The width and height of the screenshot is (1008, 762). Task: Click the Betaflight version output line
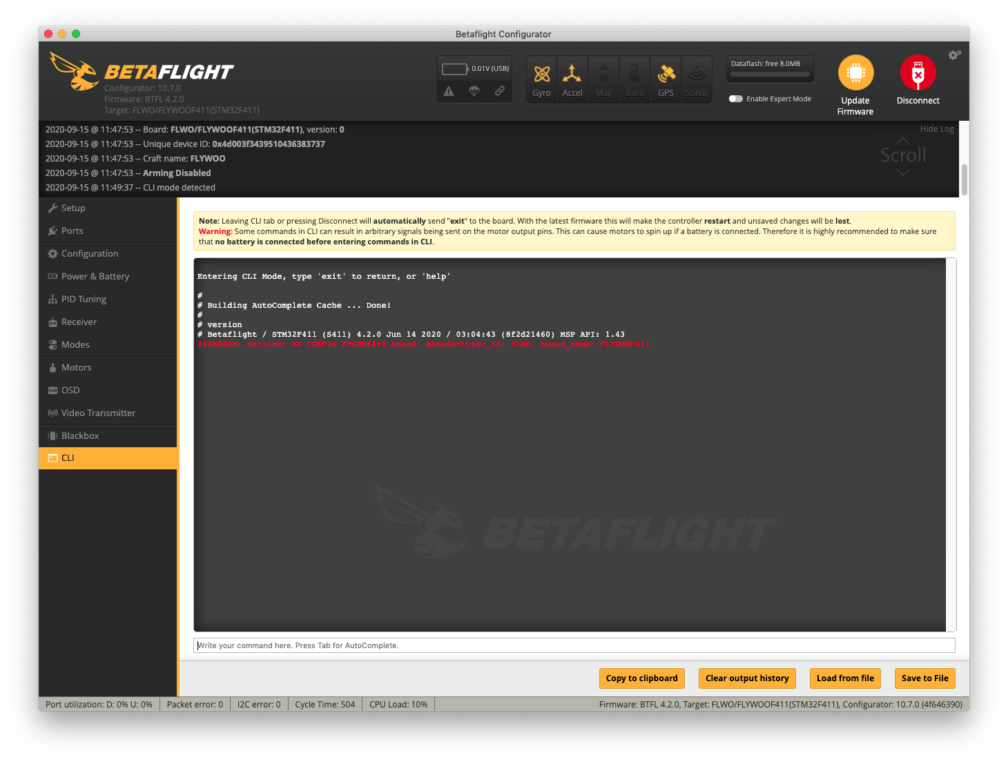pyautogui.click(x=411, y=334)
